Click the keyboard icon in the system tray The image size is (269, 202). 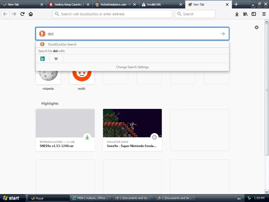[x=239, y=198]
